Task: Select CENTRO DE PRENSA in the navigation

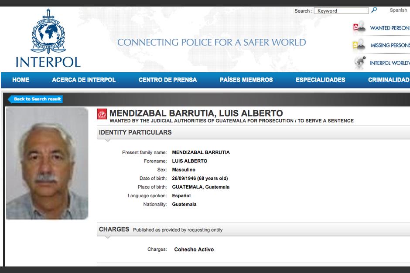Action: [x=167, y=80]
